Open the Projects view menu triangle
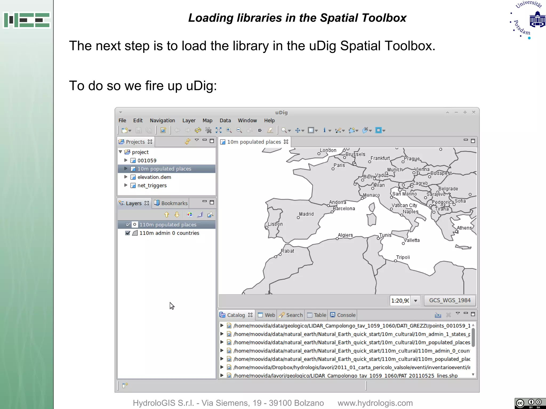The height and width of the screenshot is (409, 546). coord(197,140)
